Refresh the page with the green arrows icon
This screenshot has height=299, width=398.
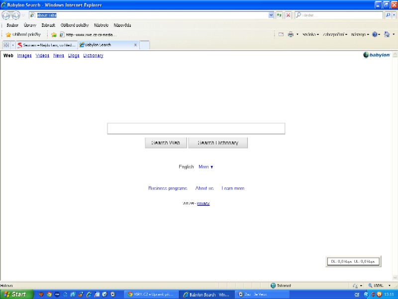pyautogui.click(x=279, y=15)
